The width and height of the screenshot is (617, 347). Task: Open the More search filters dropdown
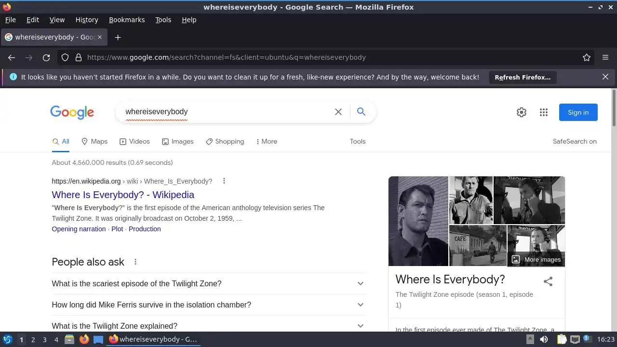[x=267, y=141]
